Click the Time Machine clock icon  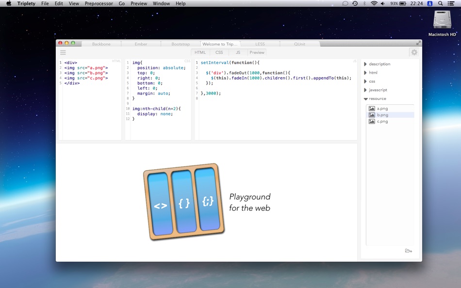coord(355,3)
